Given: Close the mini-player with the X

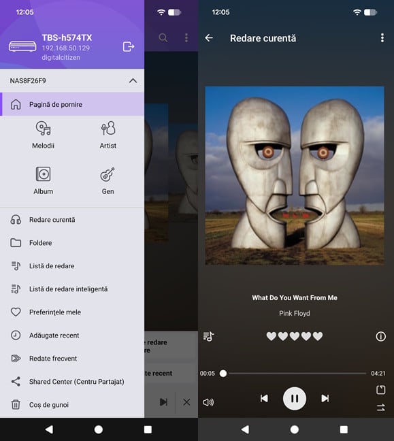Looking at the screenshot, I should click(x=186, y=402).
